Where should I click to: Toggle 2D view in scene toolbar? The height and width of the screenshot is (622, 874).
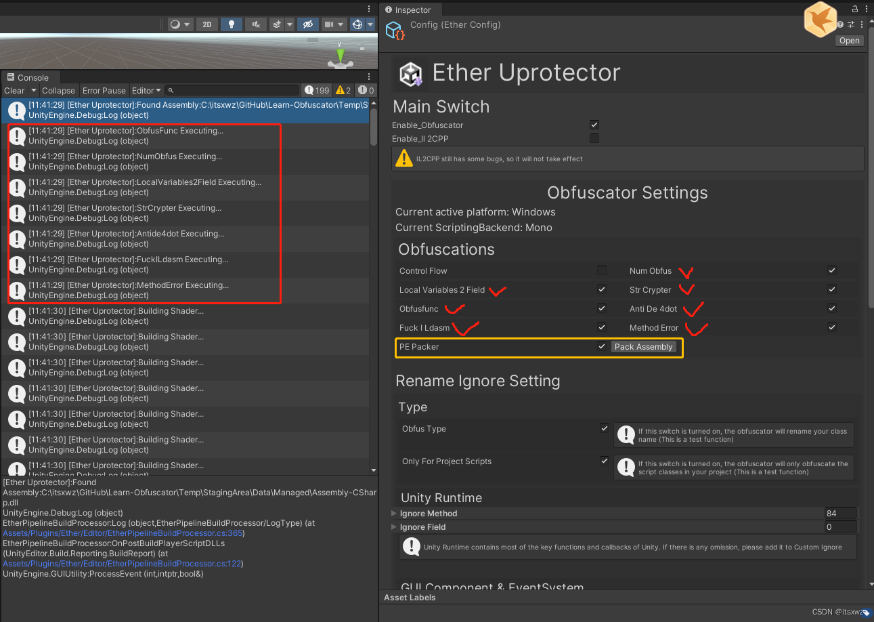[x=207, y=24]
